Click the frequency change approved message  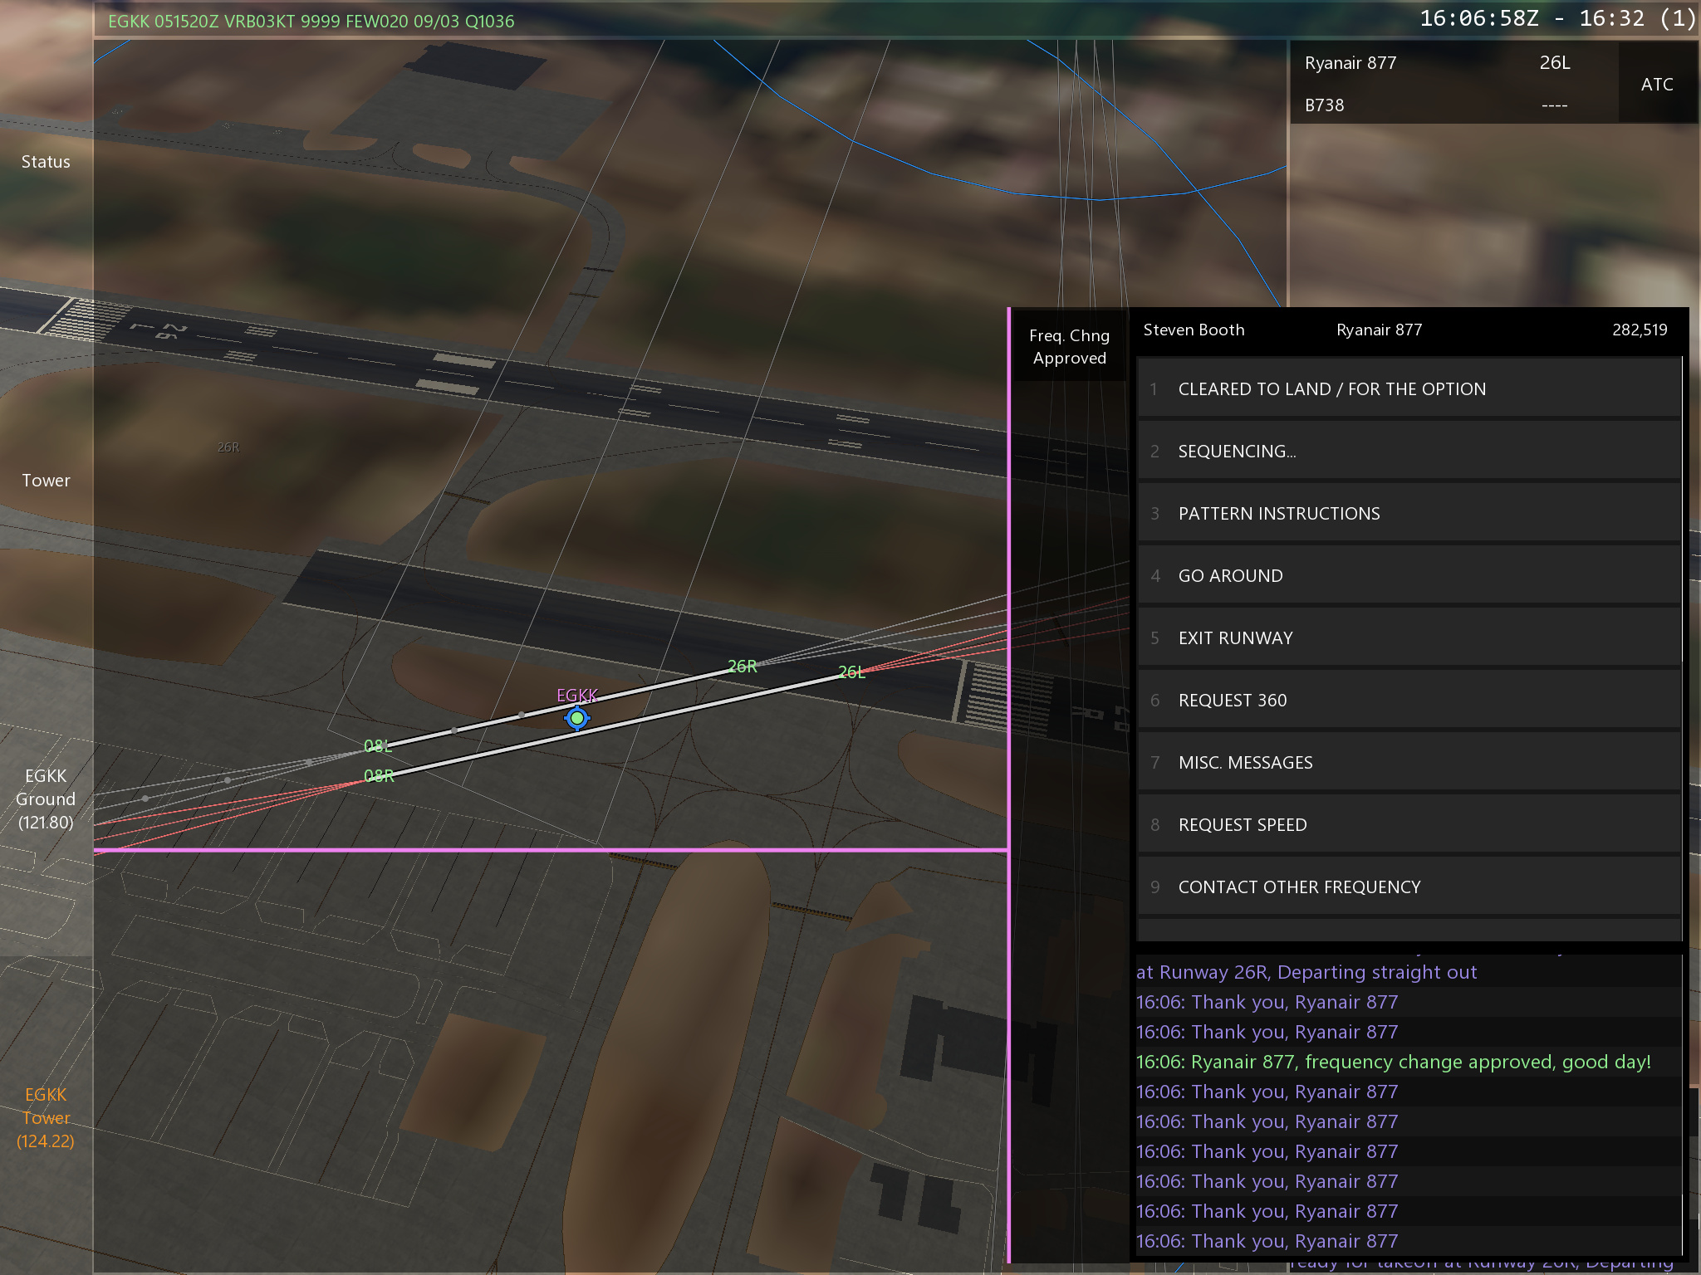pos(1393,1062)
